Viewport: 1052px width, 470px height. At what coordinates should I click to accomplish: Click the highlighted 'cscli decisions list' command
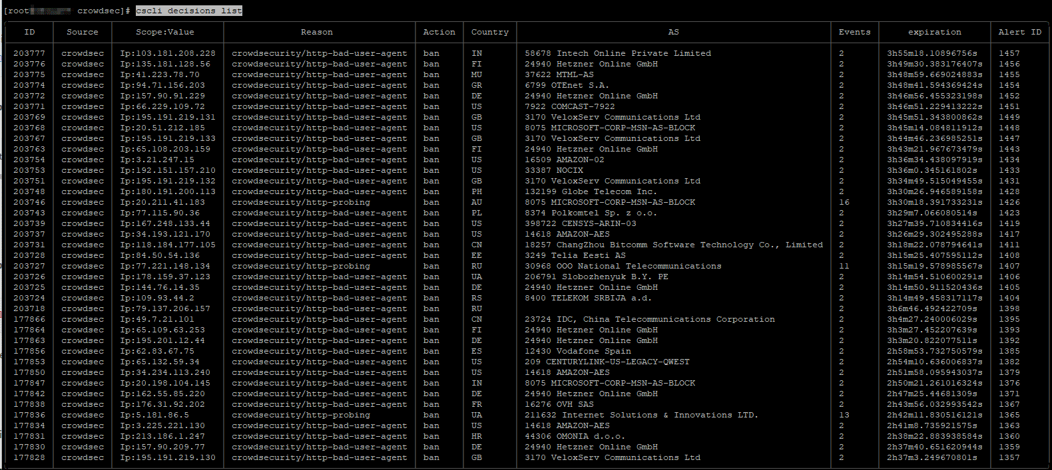pos(189,11)
